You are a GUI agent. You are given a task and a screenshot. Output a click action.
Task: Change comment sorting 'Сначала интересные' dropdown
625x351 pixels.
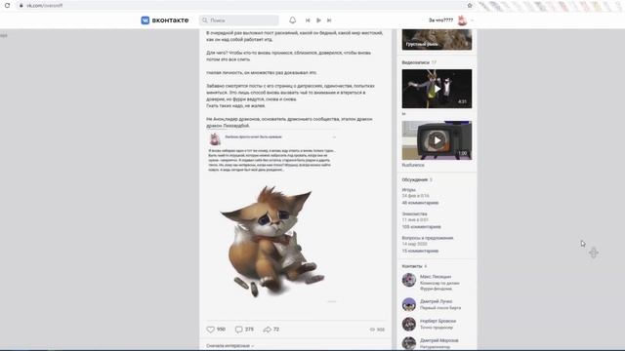click(x=230, y=346)
